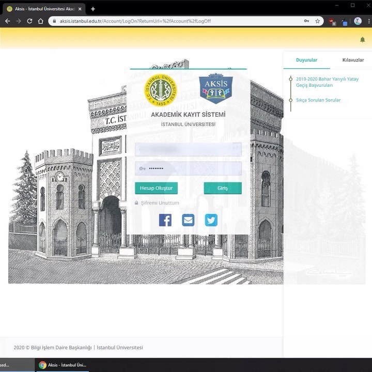Viewport: 372px width, 372px height.
Task: Open a new browser tab with plus
Action: click(x=93, y=9)
